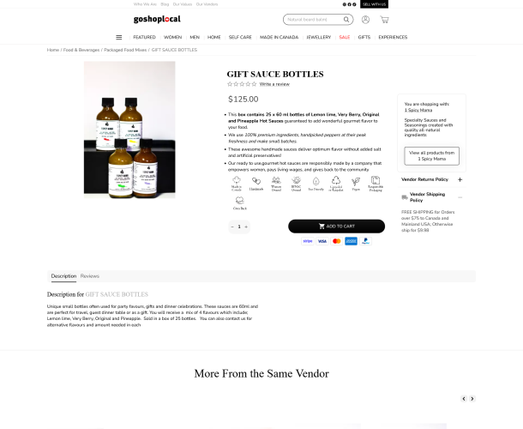Collapse the Vendor Shipping Policy section

(x=460, y=197)
